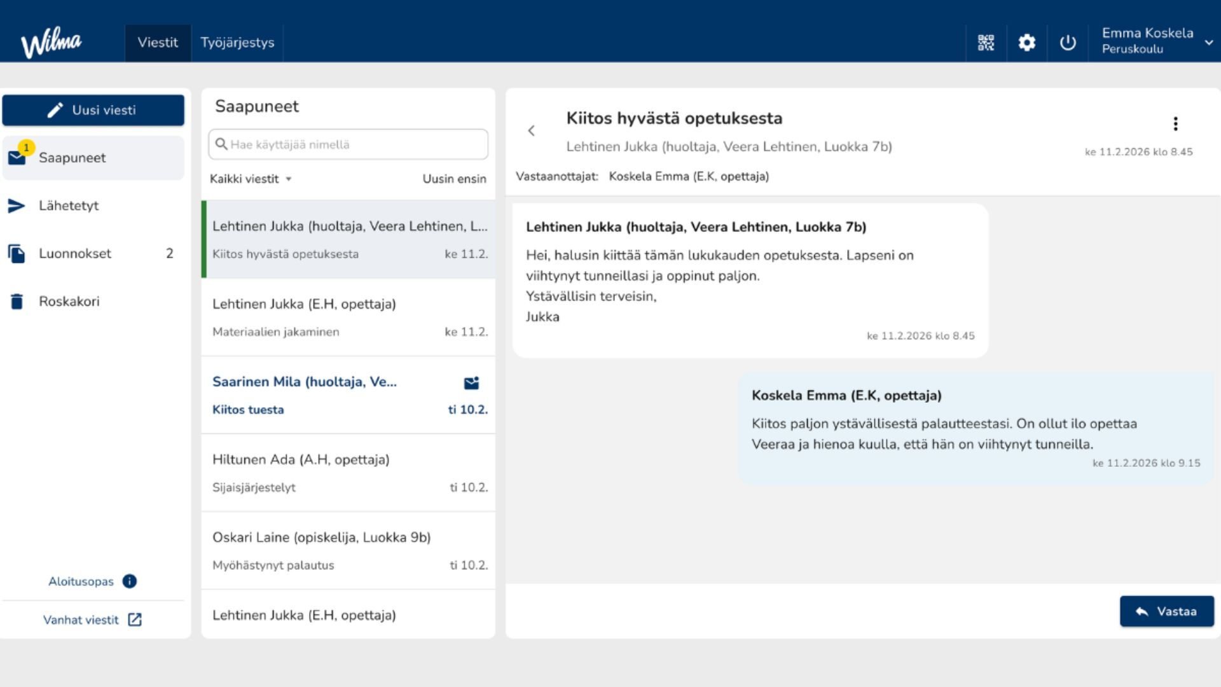The height and width of the screenshot is (687, 1221).
Task: Open Hiltunen Ada Sijaisjärjestelyt message
Action: pyautogui.click(x=348, y=473)
